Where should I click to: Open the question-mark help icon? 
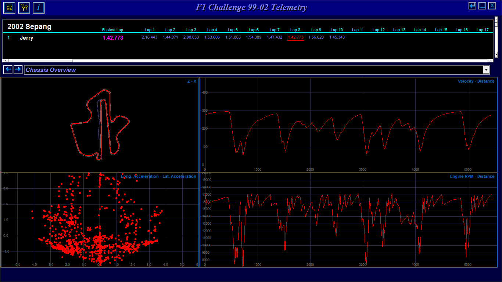[x=24, y=7]
